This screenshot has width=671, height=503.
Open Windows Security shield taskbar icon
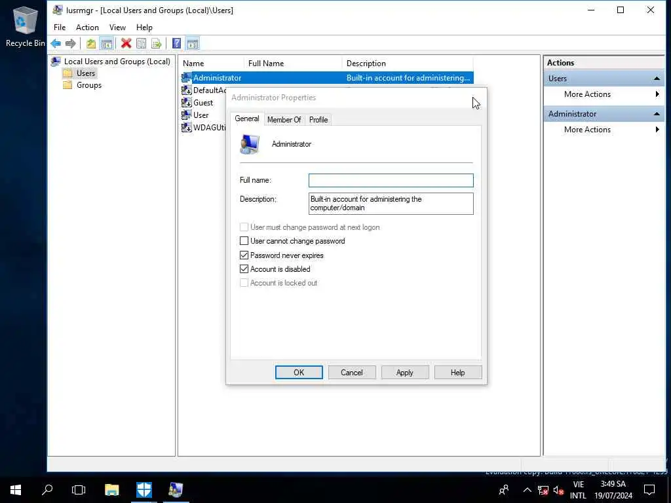click(144, 489)
